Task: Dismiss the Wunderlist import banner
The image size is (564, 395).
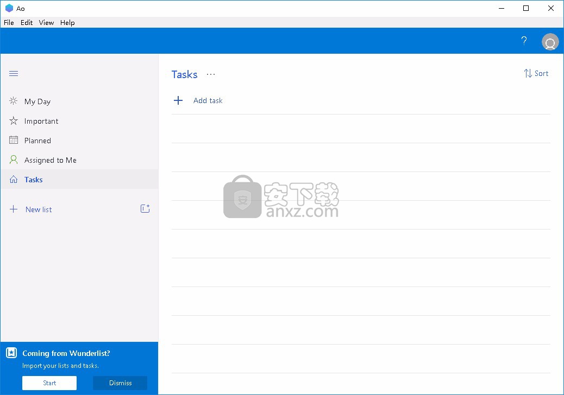Action: [120, 383]
